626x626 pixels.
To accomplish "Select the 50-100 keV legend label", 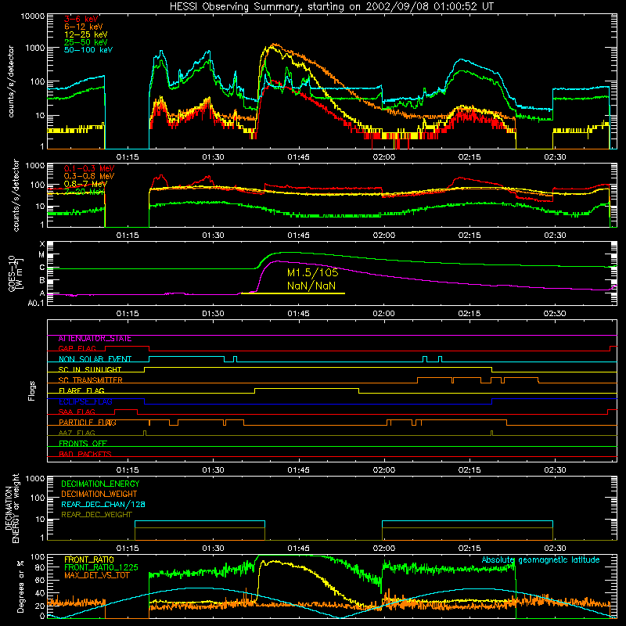I will coord(88,50).
